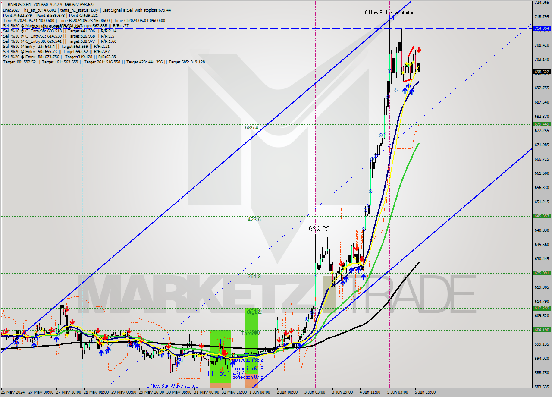Click the 'correction 61.8' label
The height and width of the screenshot is (397, 552).
(x=248, y=369)
